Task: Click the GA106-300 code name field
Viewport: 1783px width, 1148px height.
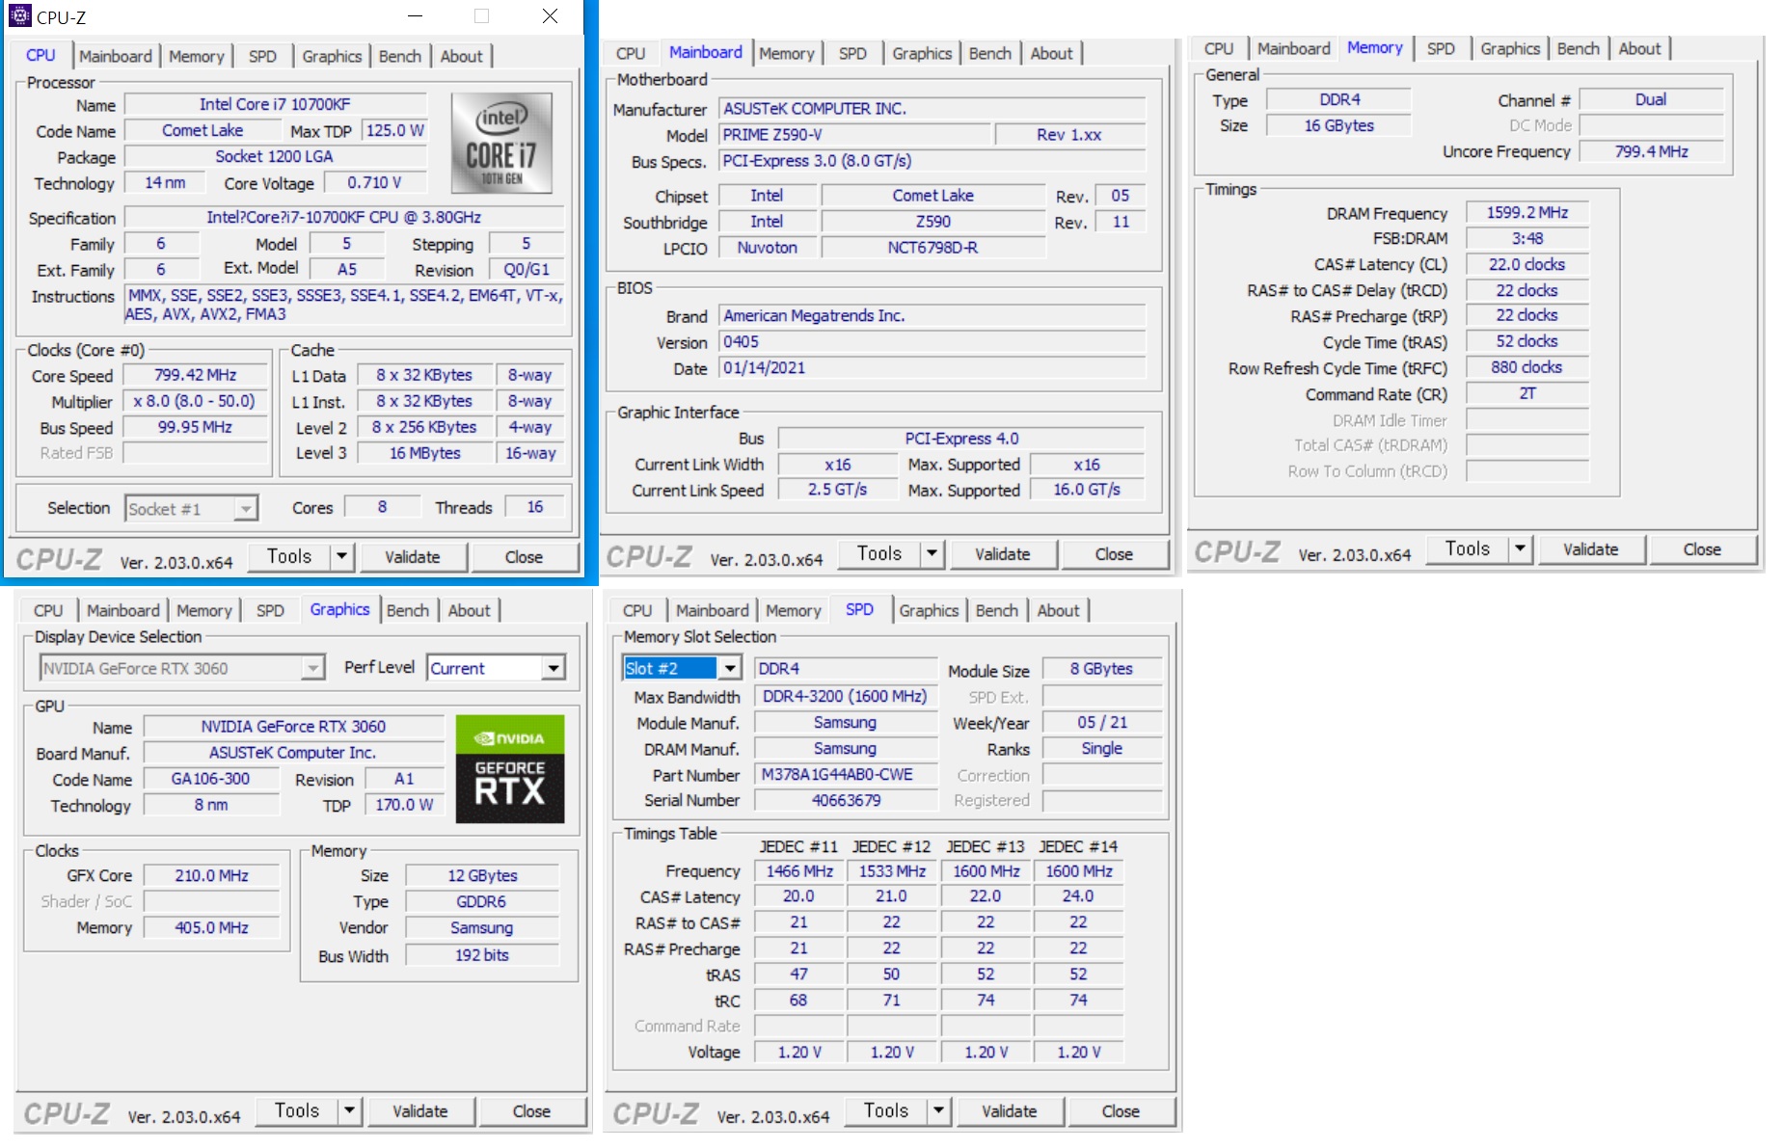Action: [x=210, y=779]
